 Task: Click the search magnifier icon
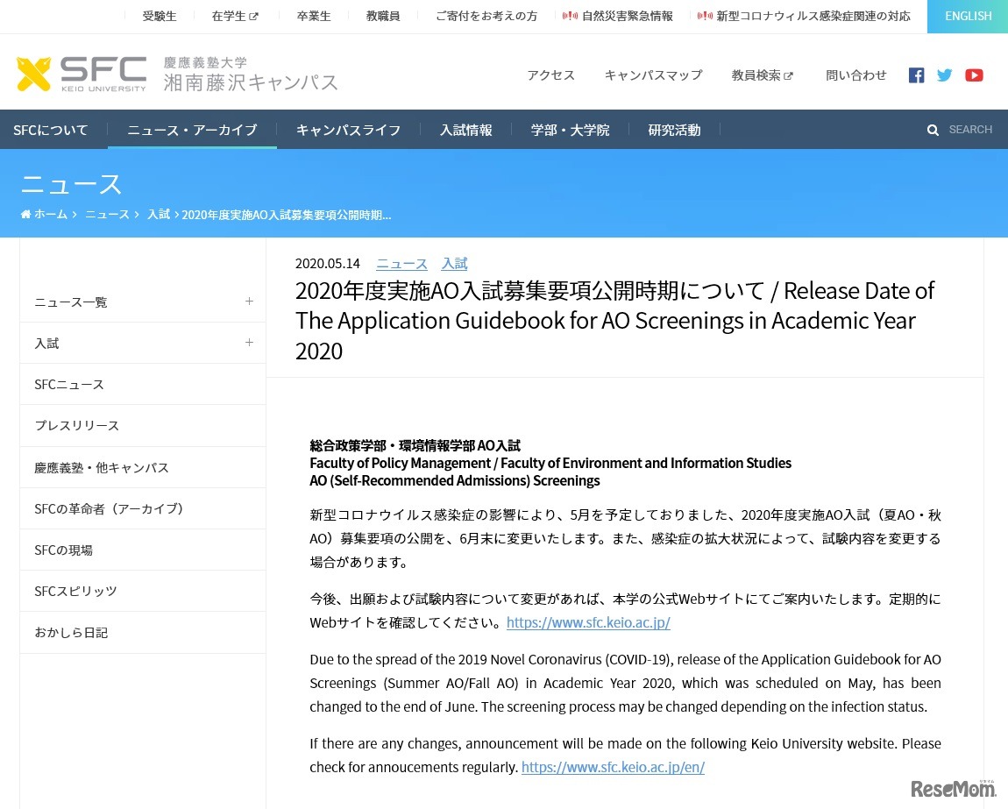coord(933,129)
